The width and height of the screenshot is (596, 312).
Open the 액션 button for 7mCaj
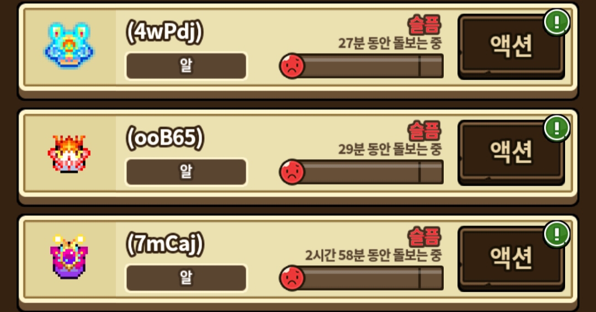pos(511,259)
